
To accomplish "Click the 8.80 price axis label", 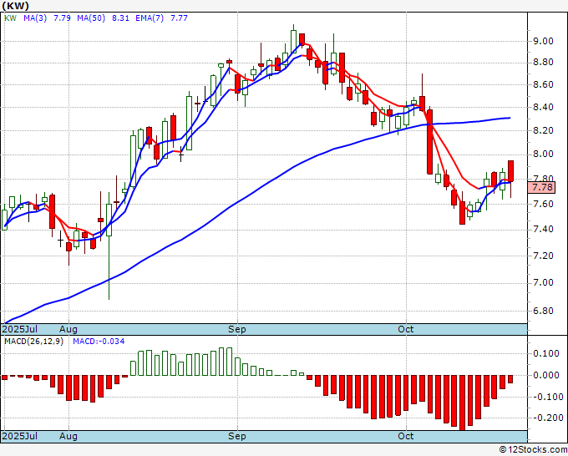I will coord(543,63).
